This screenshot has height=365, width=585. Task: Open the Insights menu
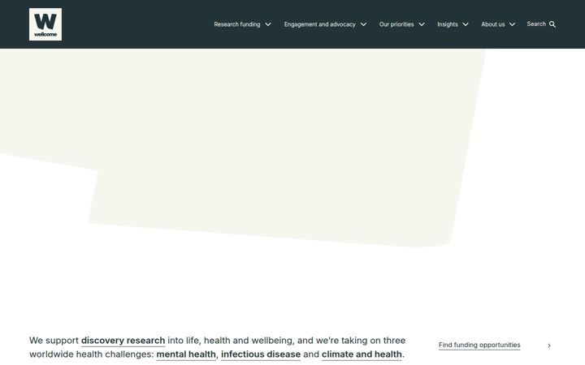point(448,24)
